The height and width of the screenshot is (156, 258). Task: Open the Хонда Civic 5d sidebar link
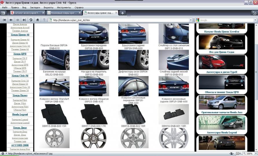(x=20, y=76)
